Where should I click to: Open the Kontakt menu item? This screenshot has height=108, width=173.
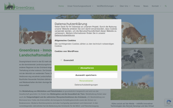(x=155, y=6)
